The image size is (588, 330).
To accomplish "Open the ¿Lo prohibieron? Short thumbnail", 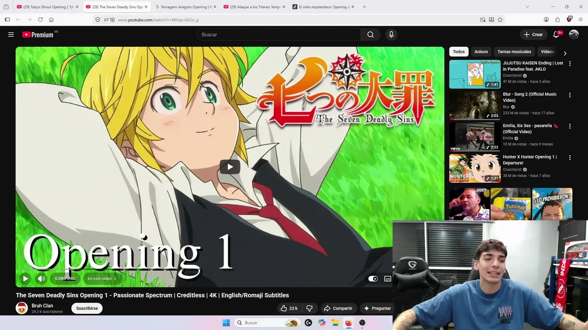I will point(552,204).
